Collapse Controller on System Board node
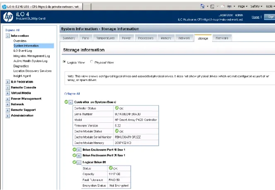 [70, 102]
